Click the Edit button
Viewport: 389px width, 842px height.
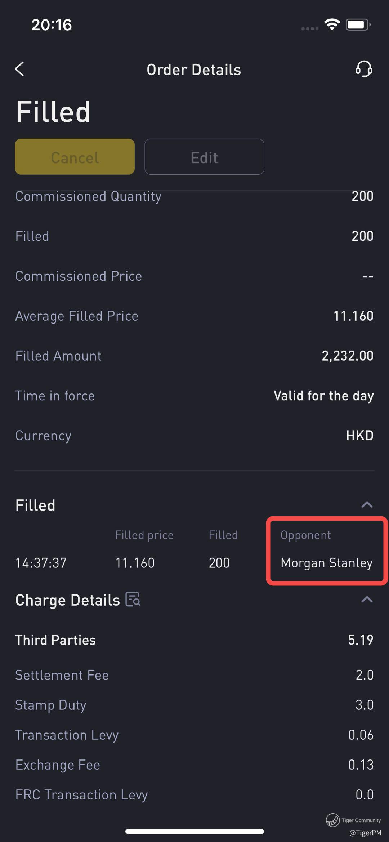tap(204, 157)
